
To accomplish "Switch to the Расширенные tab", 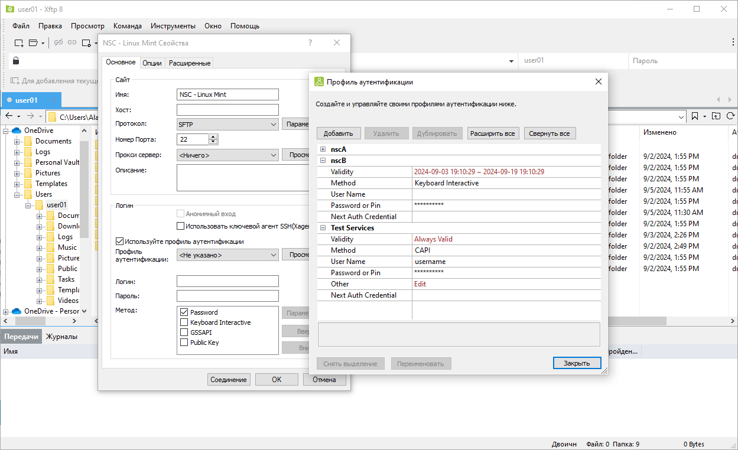I will 190,63.
